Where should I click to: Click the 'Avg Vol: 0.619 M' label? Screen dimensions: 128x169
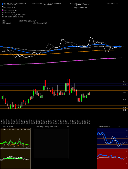coord(82,5)
